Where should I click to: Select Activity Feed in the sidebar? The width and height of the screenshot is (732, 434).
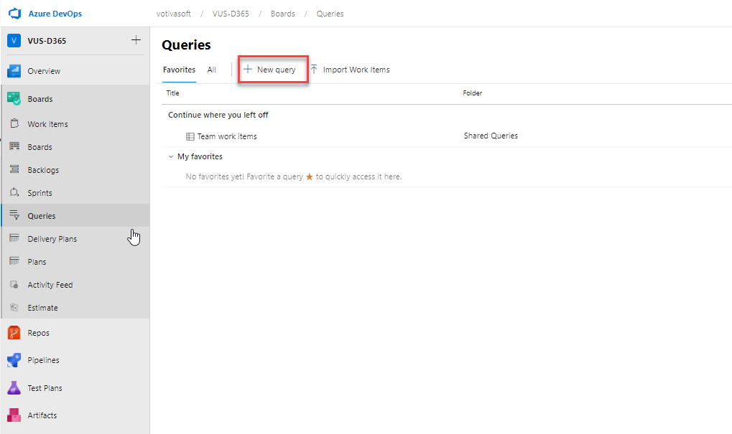tap(50, 285)
